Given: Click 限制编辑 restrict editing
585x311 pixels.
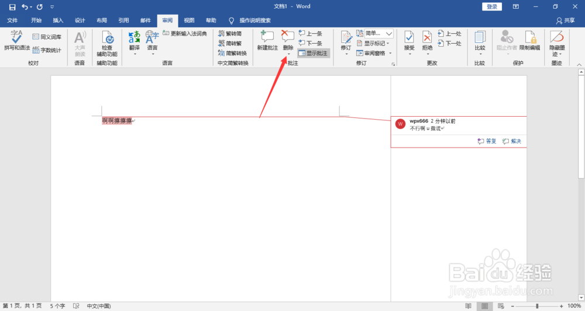Looking at the screenshot, I should 530,40.
